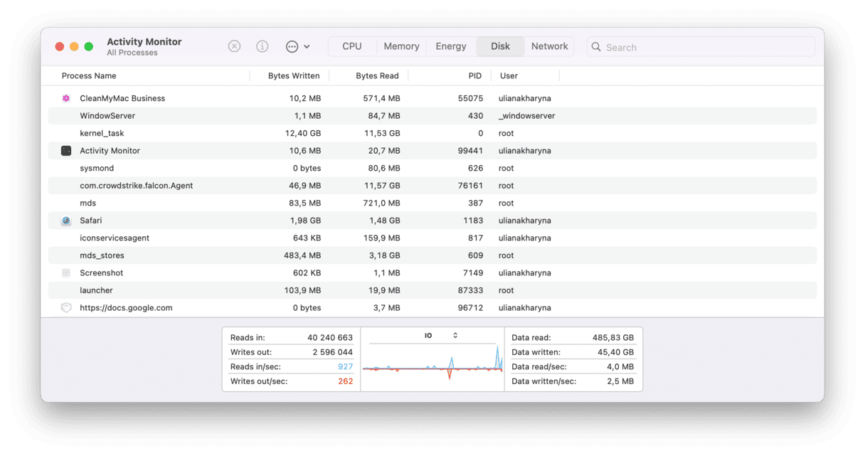Sort by Bytes Written column header

[294, 76]
